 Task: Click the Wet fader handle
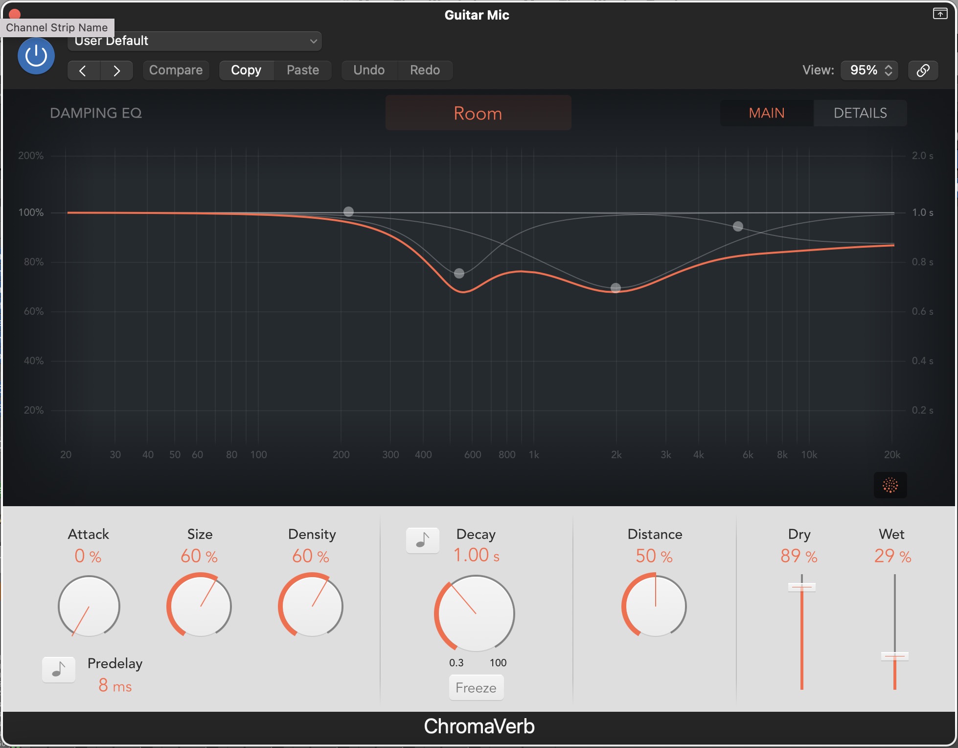(x=895, y=656)
